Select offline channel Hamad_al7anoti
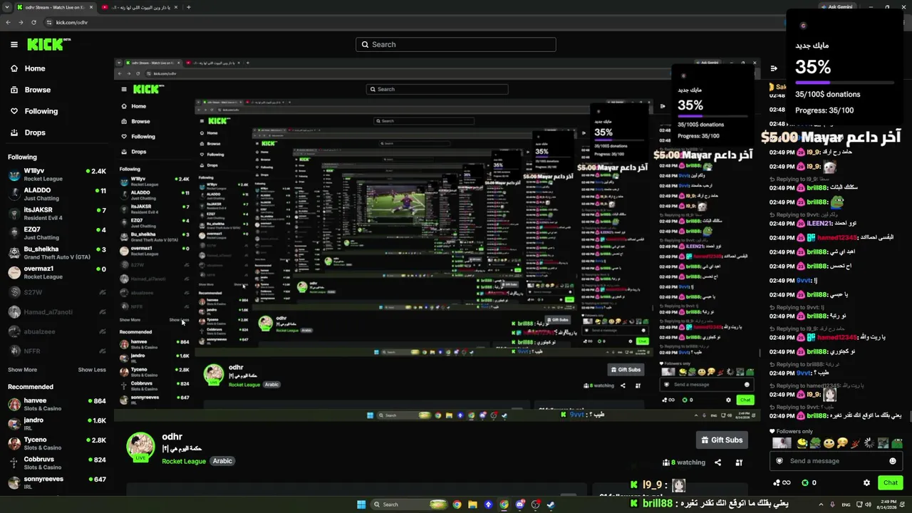Viewport: 912px width, 513px height. (57, 312)
